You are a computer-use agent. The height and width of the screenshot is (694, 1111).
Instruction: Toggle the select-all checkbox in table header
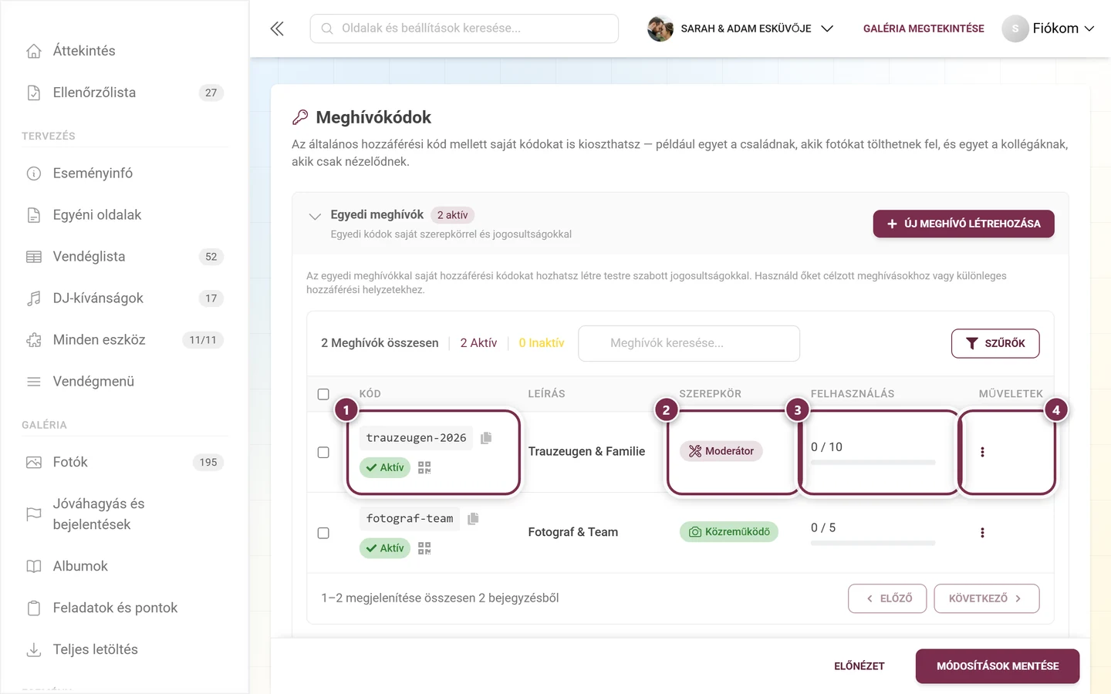pos(323,394)
